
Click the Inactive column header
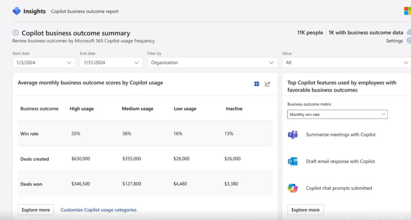tap(234, 109)
